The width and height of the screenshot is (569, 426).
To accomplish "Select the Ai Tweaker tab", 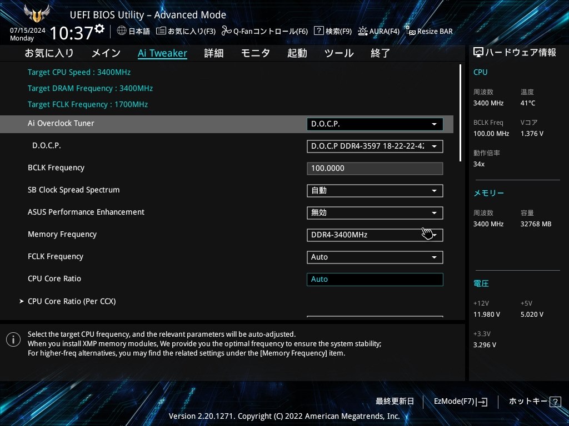I will [x=163, y=53].
